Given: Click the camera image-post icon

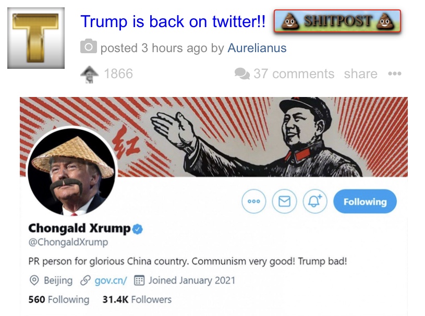Looking at the screenshot, I should tap(89, 46).
